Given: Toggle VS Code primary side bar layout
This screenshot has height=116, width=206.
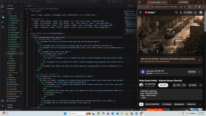Looking at the screenshot, I should pyautogui.click(x=115, y=2).
